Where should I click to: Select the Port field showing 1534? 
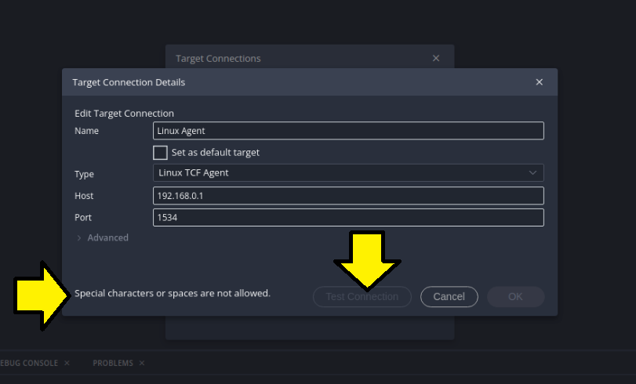pos(347,218)
